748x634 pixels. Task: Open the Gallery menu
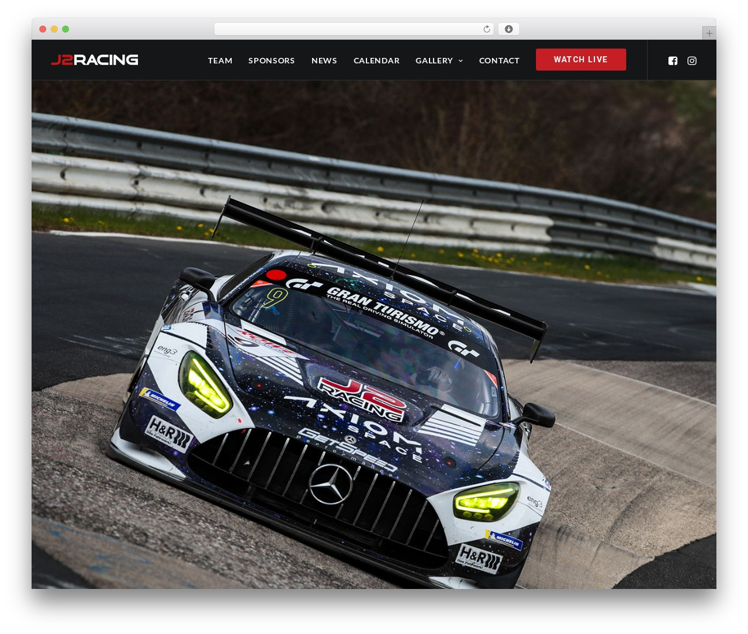(x=434, y=60)
